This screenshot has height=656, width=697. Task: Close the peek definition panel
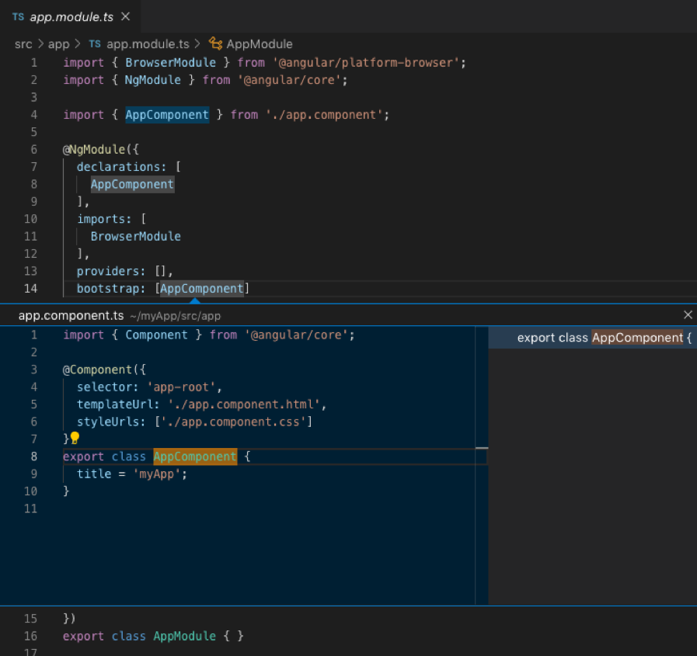687,314
